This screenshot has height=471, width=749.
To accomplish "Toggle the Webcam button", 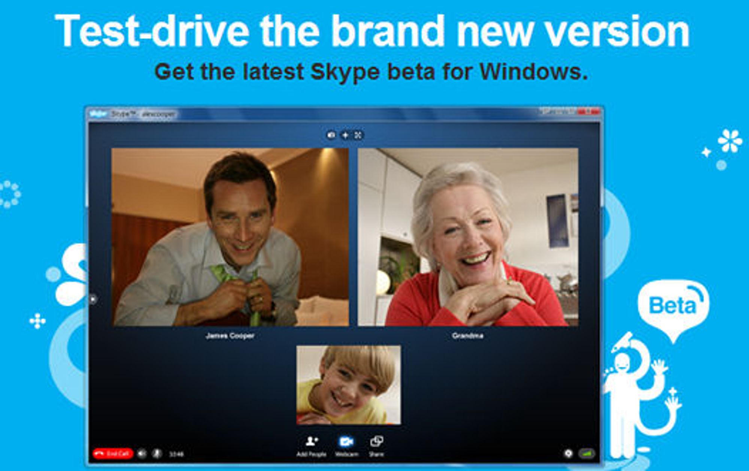I will pos(346,446).
